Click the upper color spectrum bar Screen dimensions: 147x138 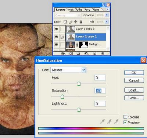pyautogui.click(x=91, y=128)
